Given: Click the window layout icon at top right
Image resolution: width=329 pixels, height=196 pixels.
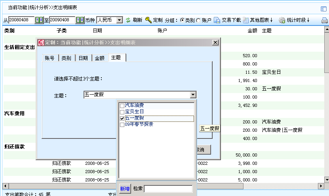Looking at the screenshot, I should point(323,9).
